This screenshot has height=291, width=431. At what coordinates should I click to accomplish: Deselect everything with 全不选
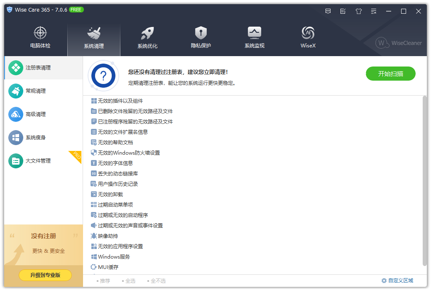(157, 281)
